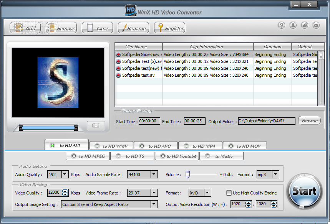Click the red icon beside Softpedia Slideshow
Image resolution: width=330 pixels, height=224 pixels.
[118, 54]
